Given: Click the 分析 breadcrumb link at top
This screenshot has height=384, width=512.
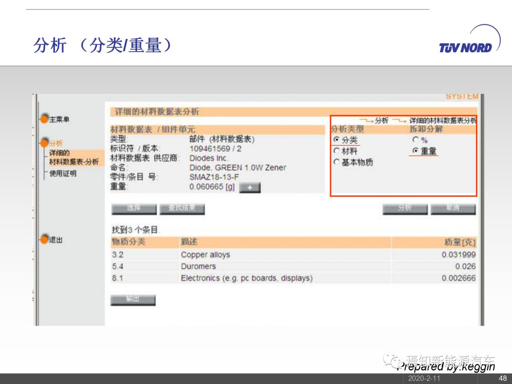Looking at the screenshot, I should coord(382,121).
